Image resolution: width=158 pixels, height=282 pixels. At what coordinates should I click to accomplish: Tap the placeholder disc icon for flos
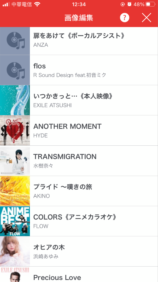point(15,70)
